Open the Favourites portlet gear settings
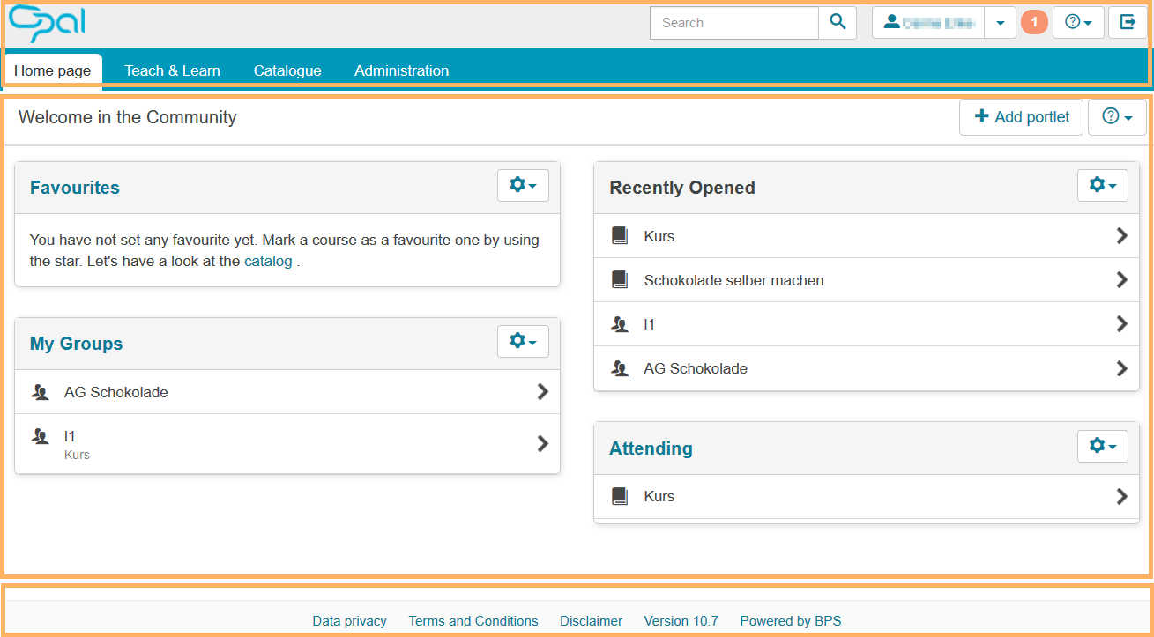Viewport: 1154px width, 637px height. (x=523, y=186)
